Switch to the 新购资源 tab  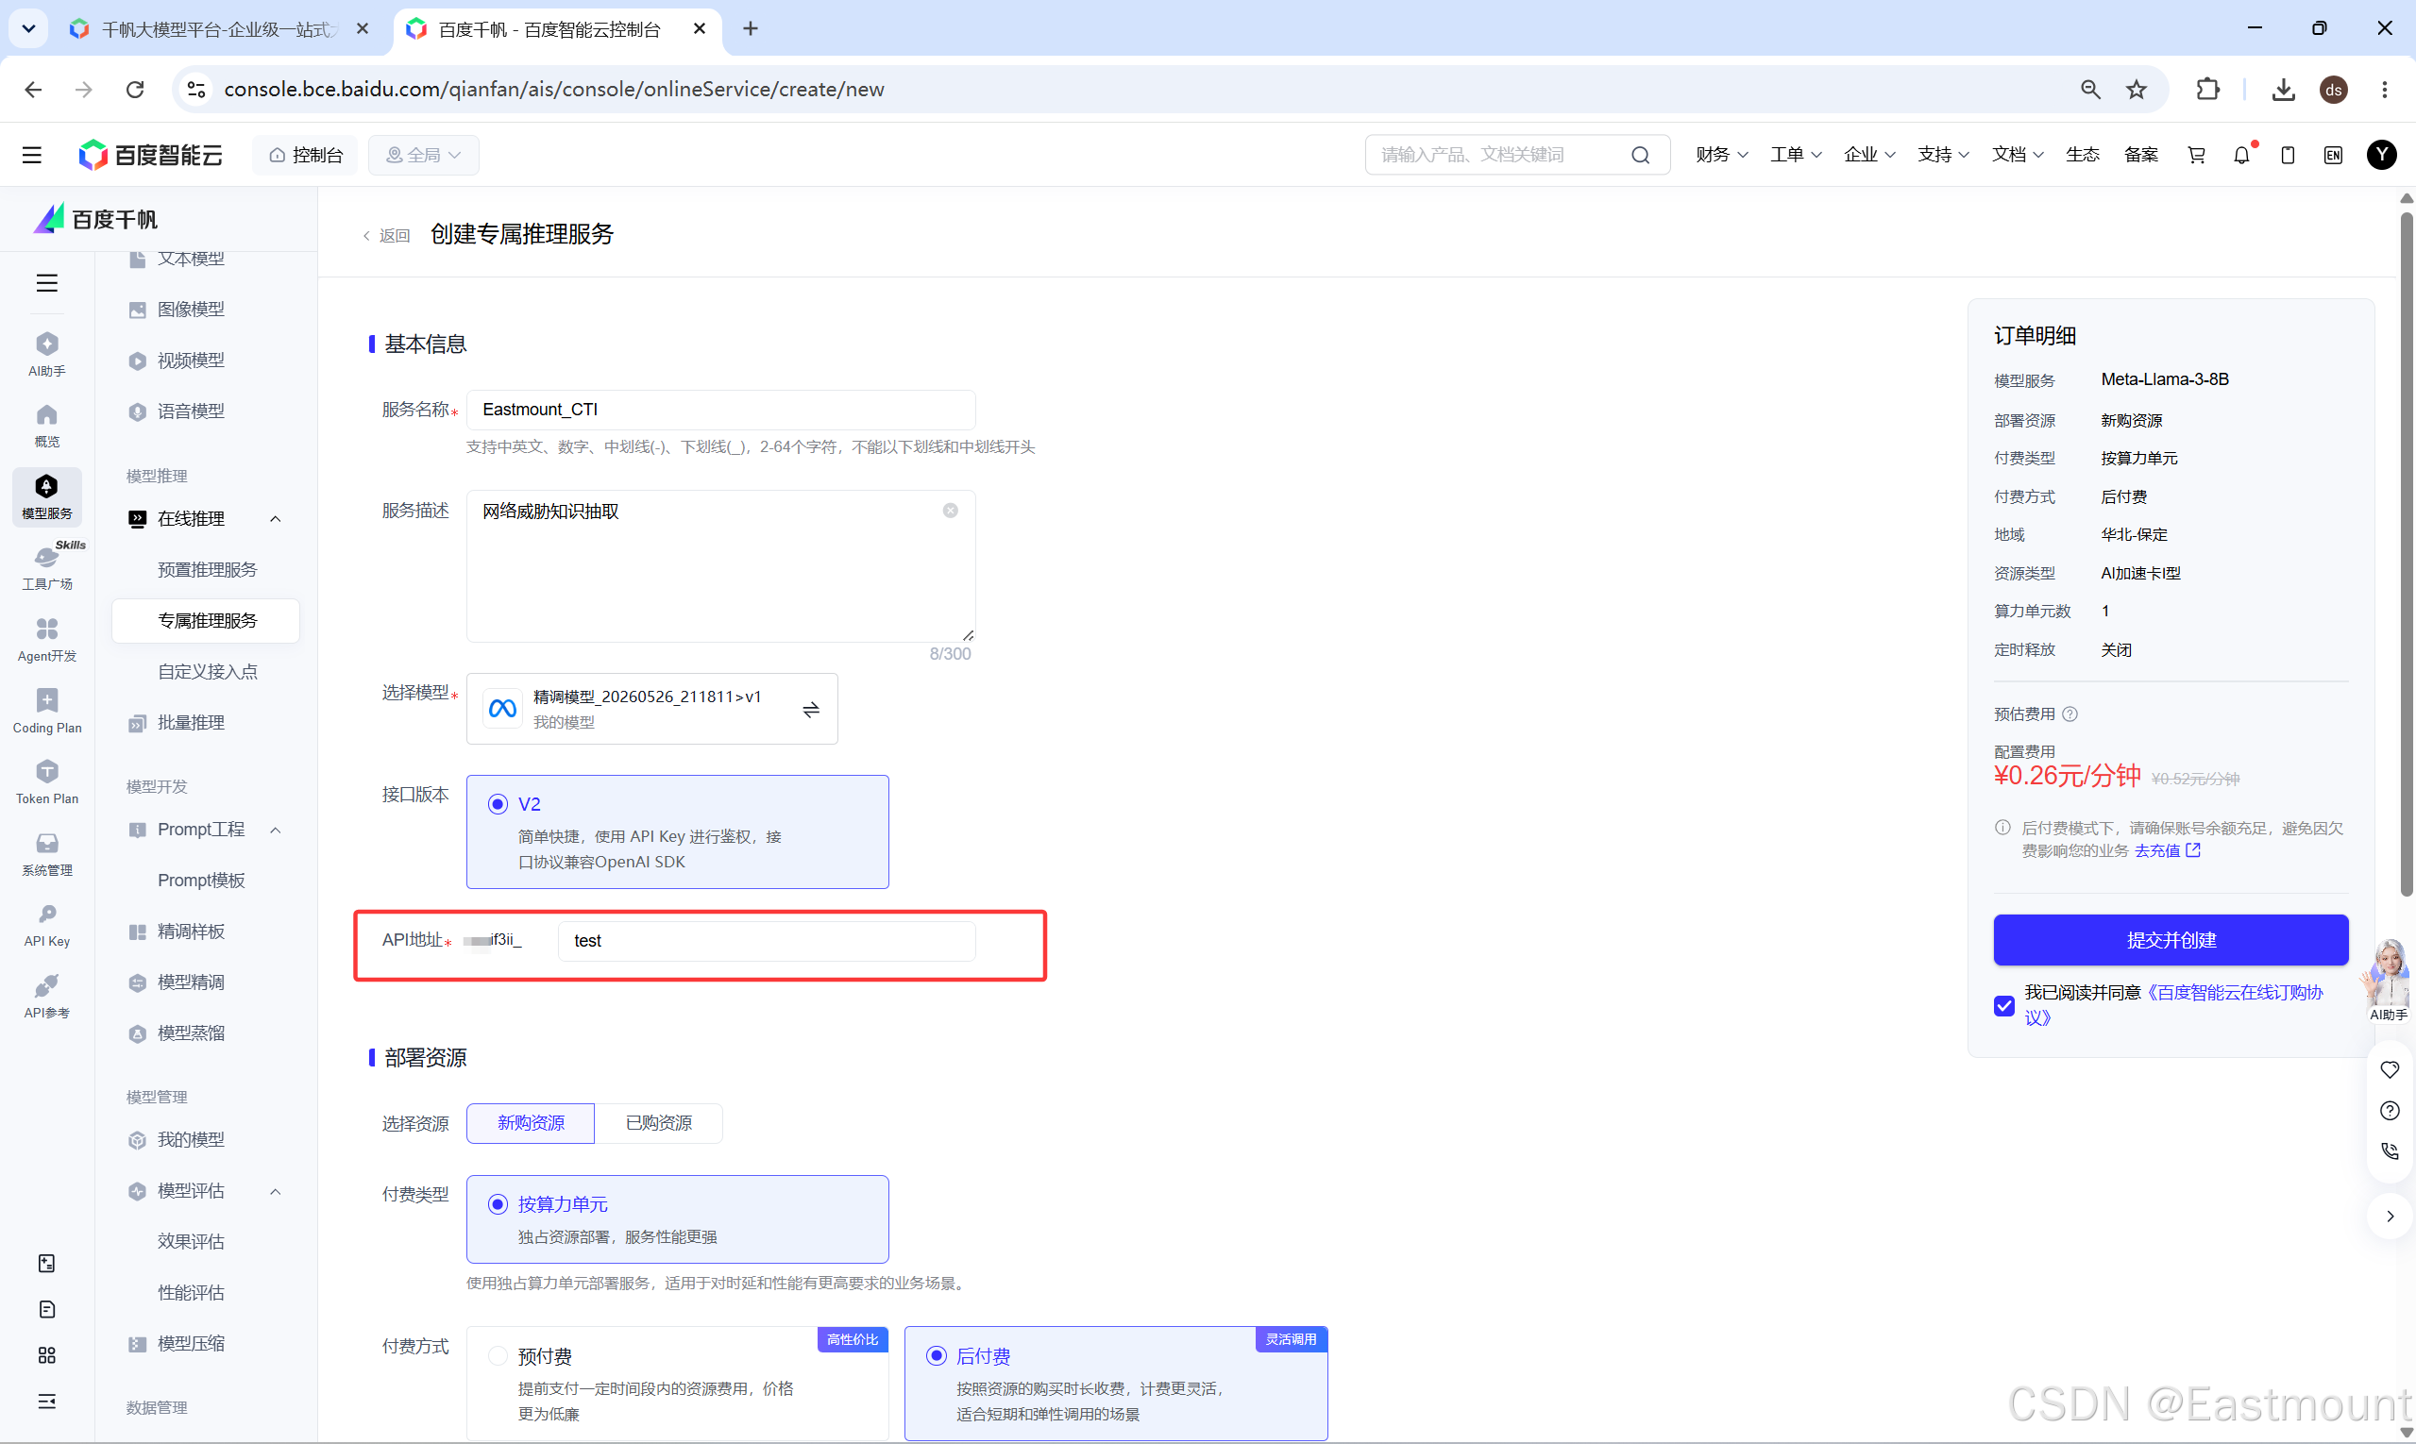[x=531, y=1124]
